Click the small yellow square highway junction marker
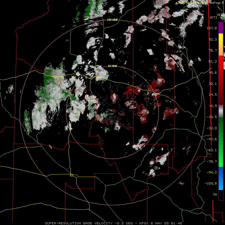This screenshot has width=225, height=225. click(x=71, y=175)
